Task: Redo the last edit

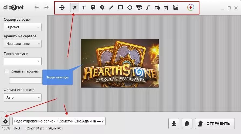Action: [x=46, y=8]
